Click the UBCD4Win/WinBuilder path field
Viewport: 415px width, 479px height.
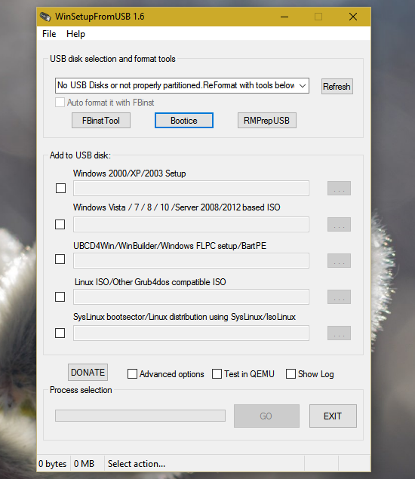[x=191, y=260]
